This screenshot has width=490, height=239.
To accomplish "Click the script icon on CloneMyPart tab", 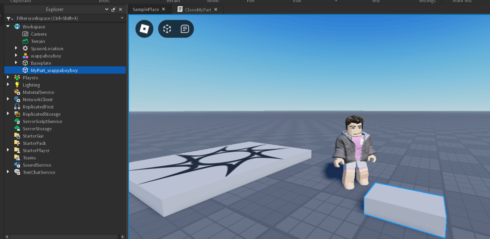I will tap(180, 9).
